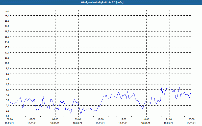Click the 5,0 y-axis value

8,90
